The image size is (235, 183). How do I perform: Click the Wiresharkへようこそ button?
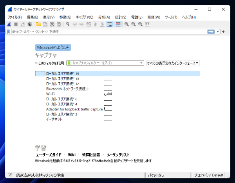53,48
